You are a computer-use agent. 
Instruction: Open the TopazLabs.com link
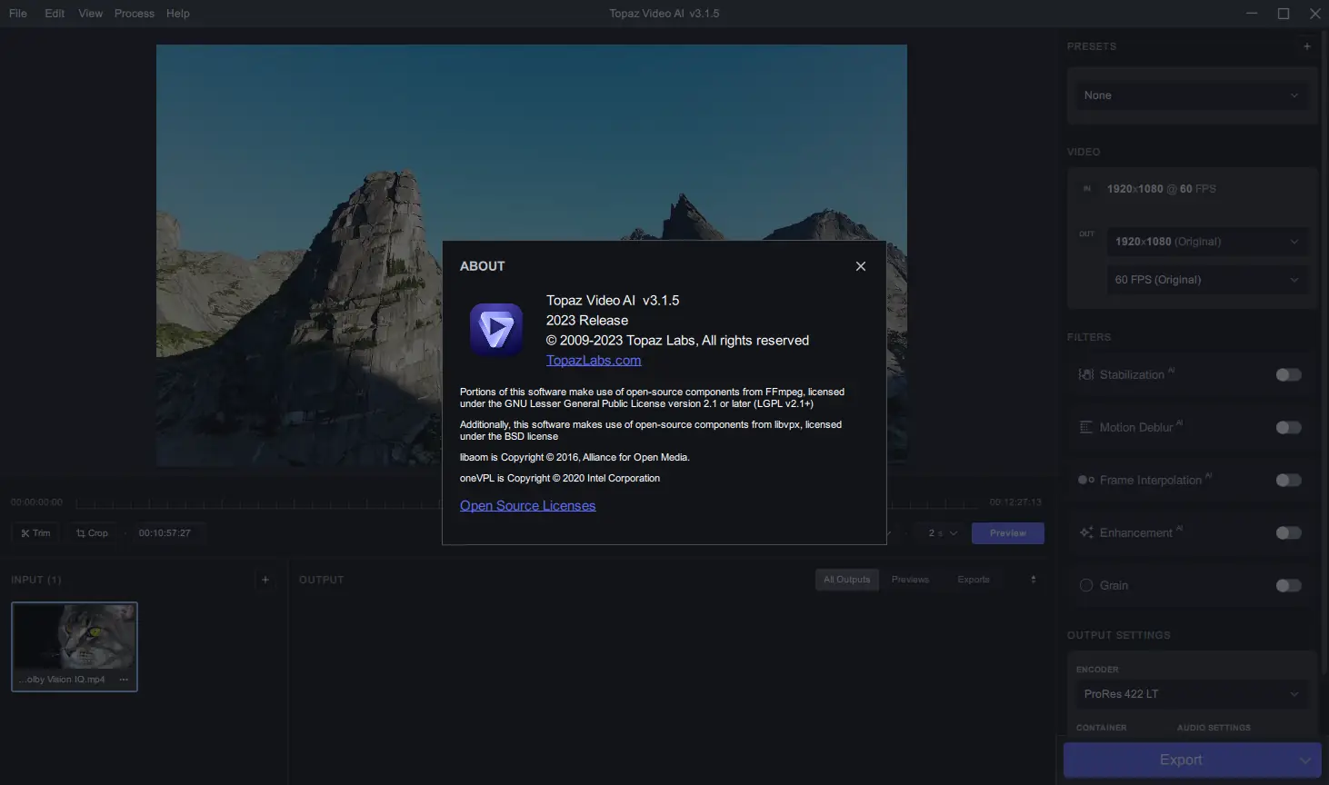(x=594, y=361)
